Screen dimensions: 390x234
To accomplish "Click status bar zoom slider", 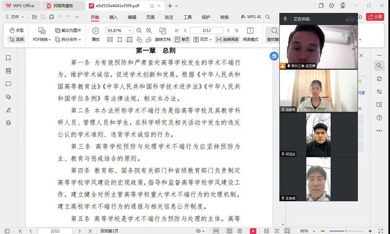I will [x=346, y=231].
